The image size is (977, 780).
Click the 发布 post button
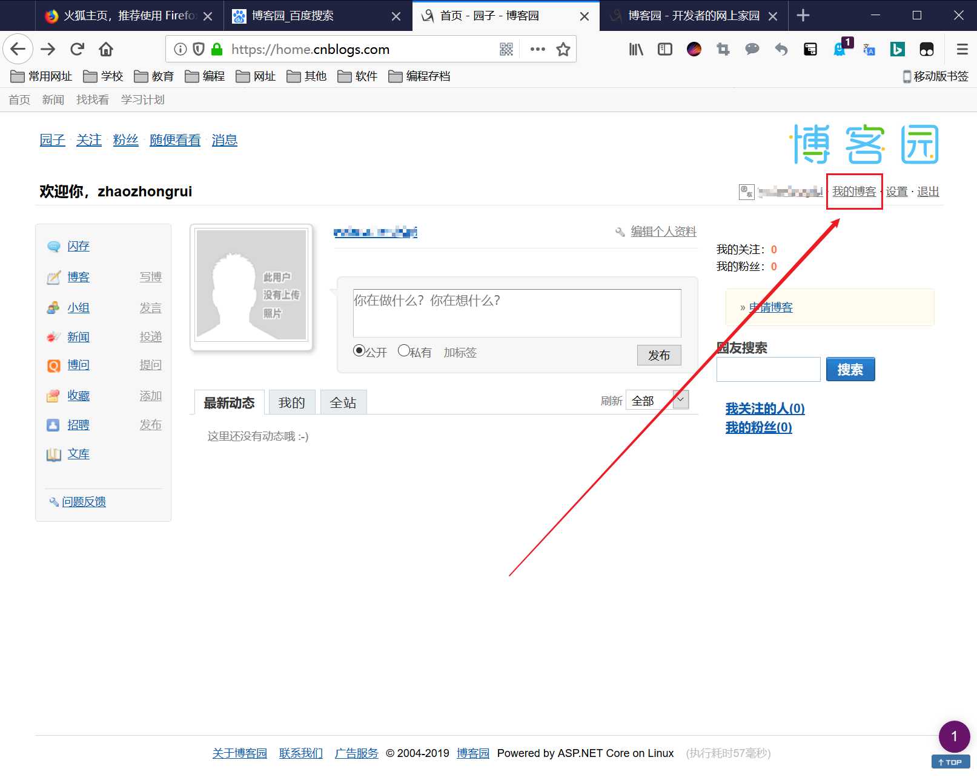pos(659,355)
